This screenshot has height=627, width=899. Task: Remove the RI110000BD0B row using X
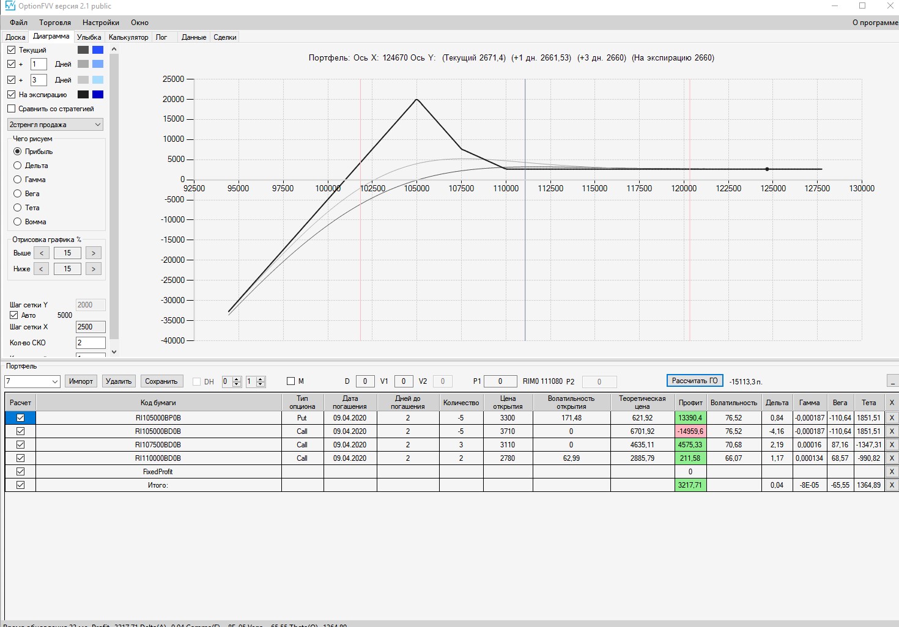pyautogui.click(x=892, y=458)
